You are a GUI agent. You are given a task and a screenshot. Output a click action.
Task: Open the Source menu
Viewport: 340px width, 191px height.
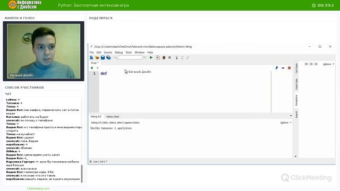(108, 53)
